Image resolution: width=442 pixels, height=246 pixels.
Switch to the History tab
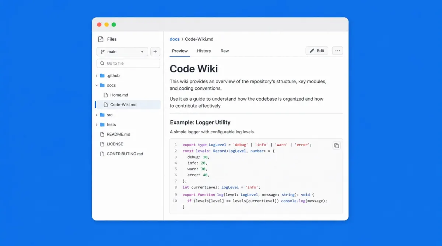click(204, 51)
